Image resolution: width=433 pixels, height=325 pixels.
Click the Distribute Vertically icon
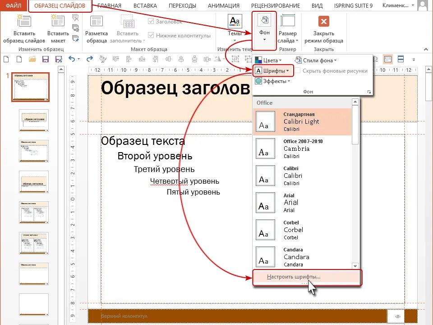coord(194,59)
